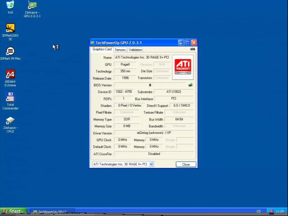This screenshot has height=216, width=288.
Task: Select the CPUZ desktop shortcut
Action: coord(10,121)
